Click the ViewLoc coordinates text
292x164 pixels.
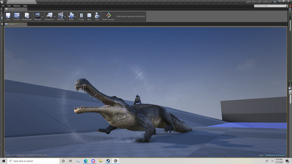pos(26,155)
